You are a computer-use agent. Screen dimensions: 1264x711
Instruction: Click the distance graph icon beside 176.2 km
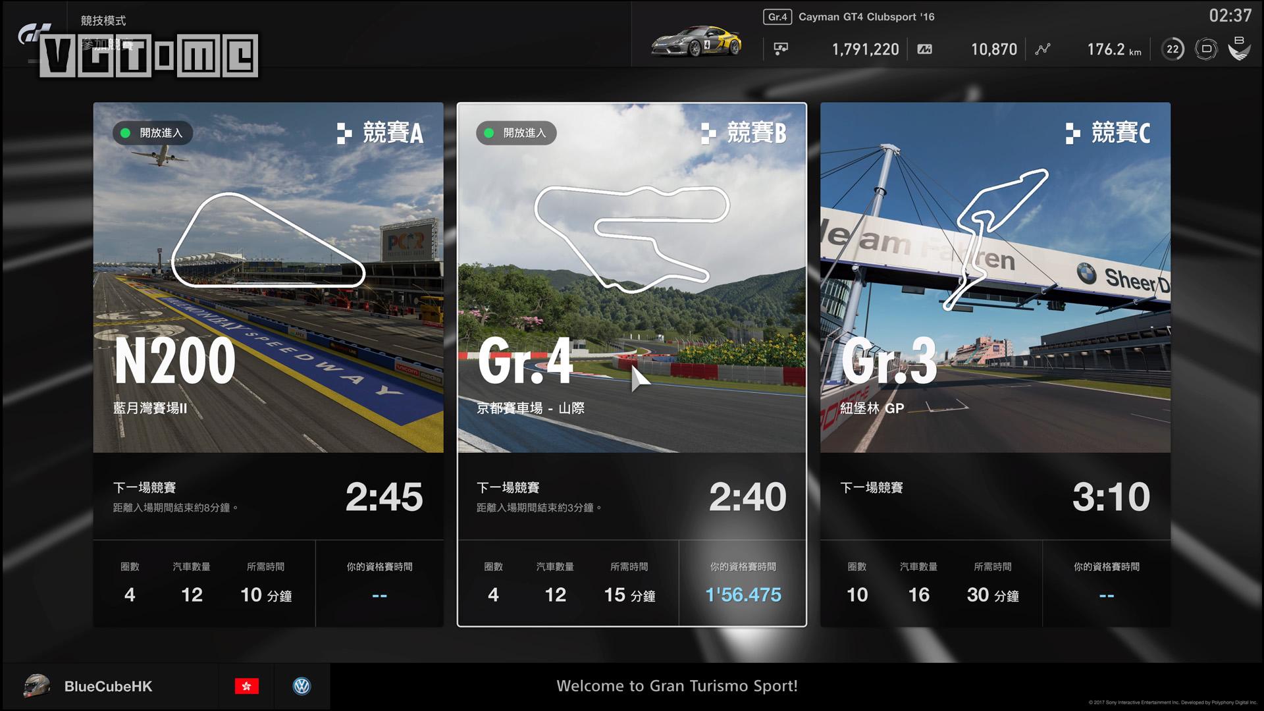(1042, 49)
